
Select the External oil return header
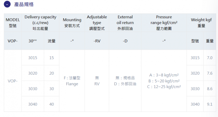pos(125,23)
